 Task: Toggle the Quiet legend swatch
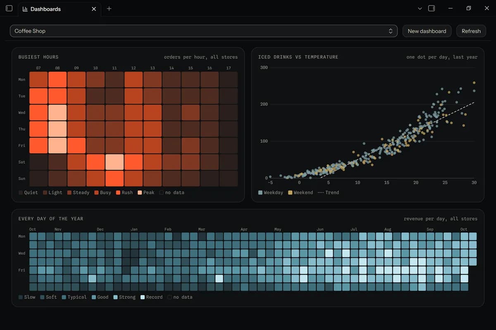click(21, 193)
